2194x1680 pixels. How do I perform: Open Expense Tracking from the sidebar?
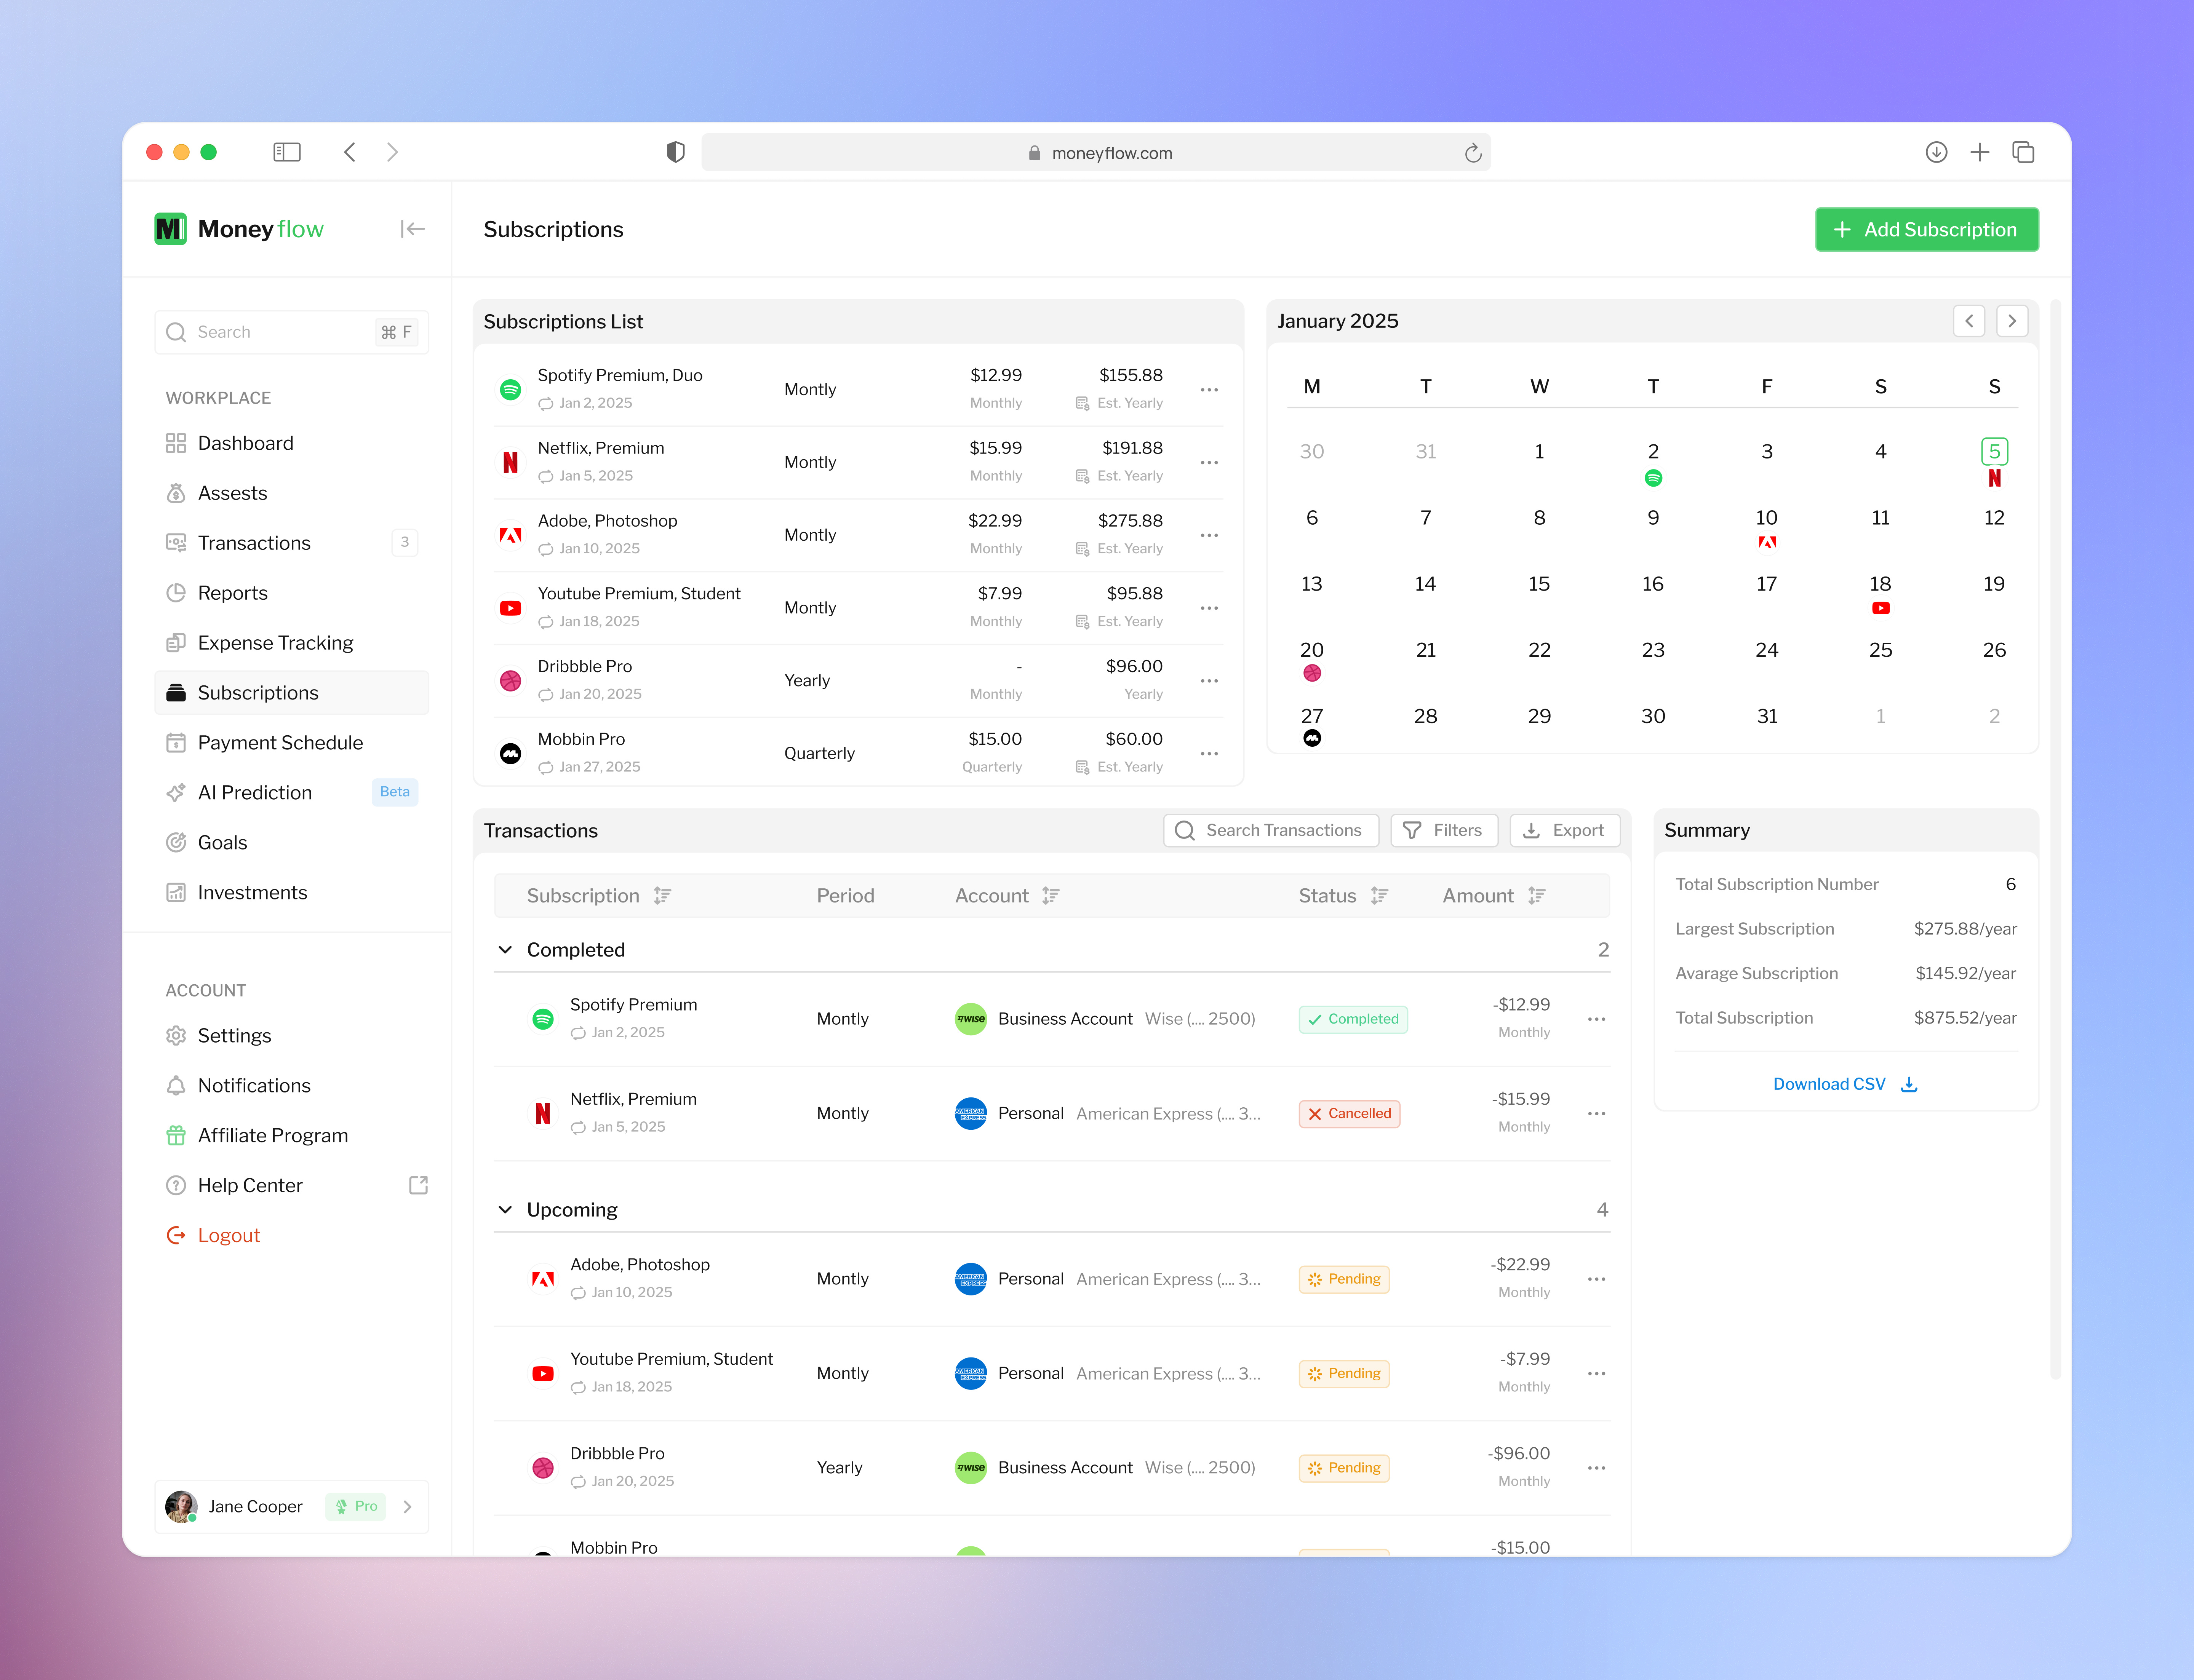[274, 642]
